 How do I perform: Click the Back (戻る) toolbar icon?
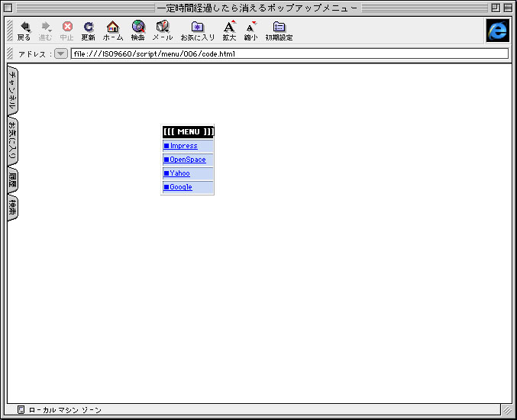coord(24,31)
